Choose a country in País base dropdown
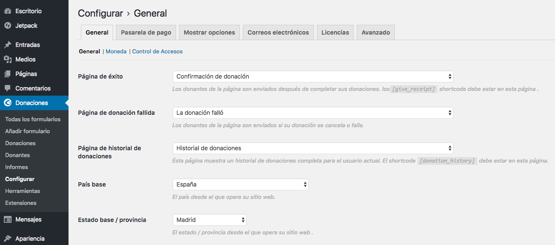The image size is (555, 245). pyautogui.click(x=240, y=184)
